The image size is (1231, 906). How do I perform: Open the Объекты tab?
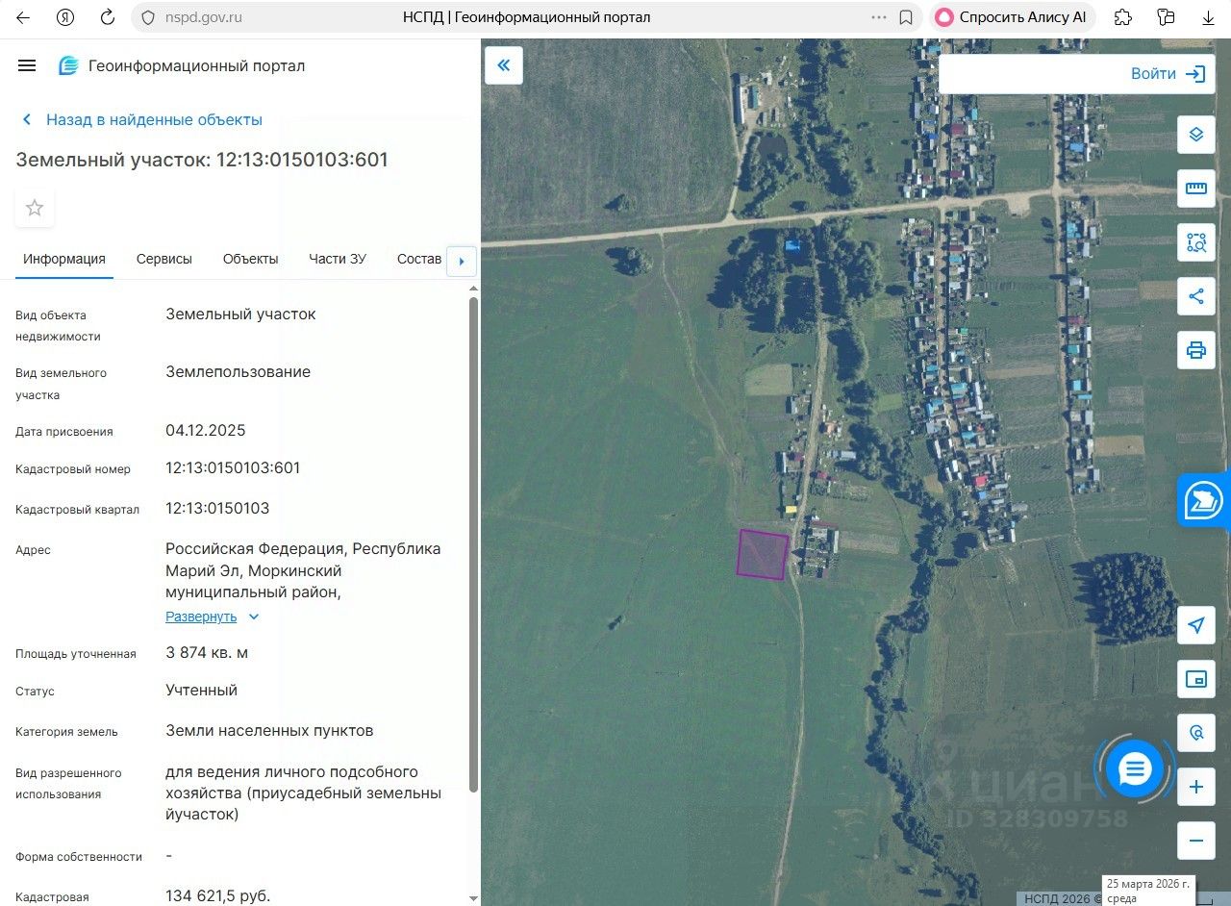pyautogui.click(x=250, y=259)
